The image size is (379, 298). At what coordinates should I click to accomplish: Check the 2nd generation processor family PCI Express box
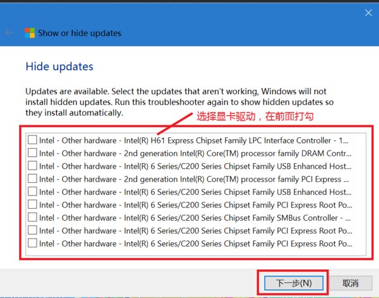(32, 178)
